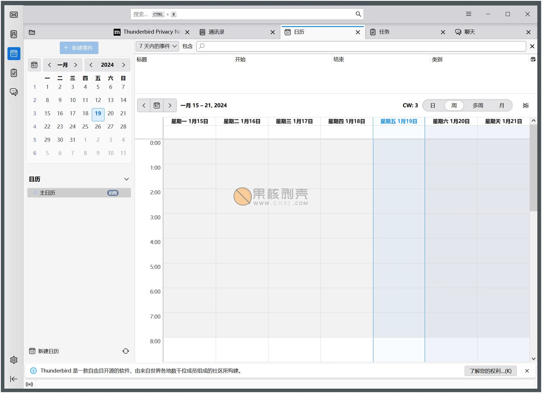Image resolution: width=542 pixels, height=393 pixels.
Task: Switch the calendar to 日 day view
Action: click(433, 106)
